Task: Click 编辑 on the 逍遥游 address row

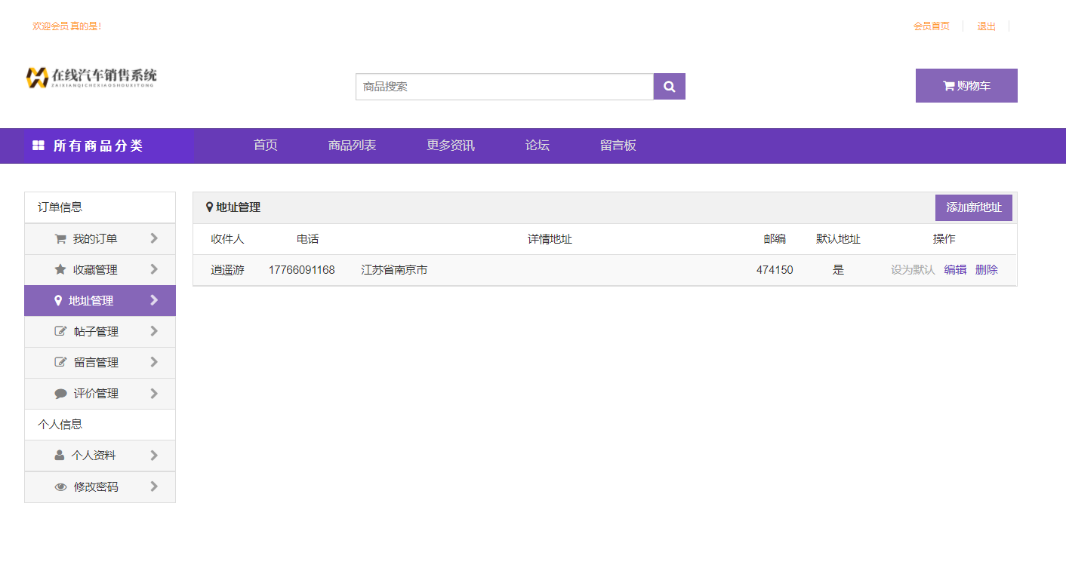Action: (x=954, y=269)
